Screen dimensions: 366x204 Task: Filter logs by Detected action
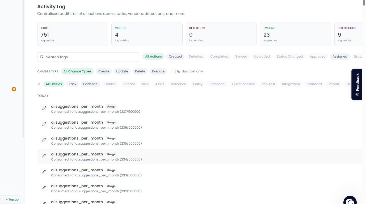tap(196, 57)
